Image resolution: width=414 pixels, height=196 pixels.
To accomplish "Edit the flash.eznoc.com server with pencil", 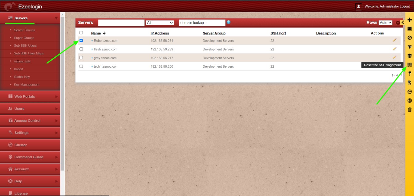I will point(394,49).
